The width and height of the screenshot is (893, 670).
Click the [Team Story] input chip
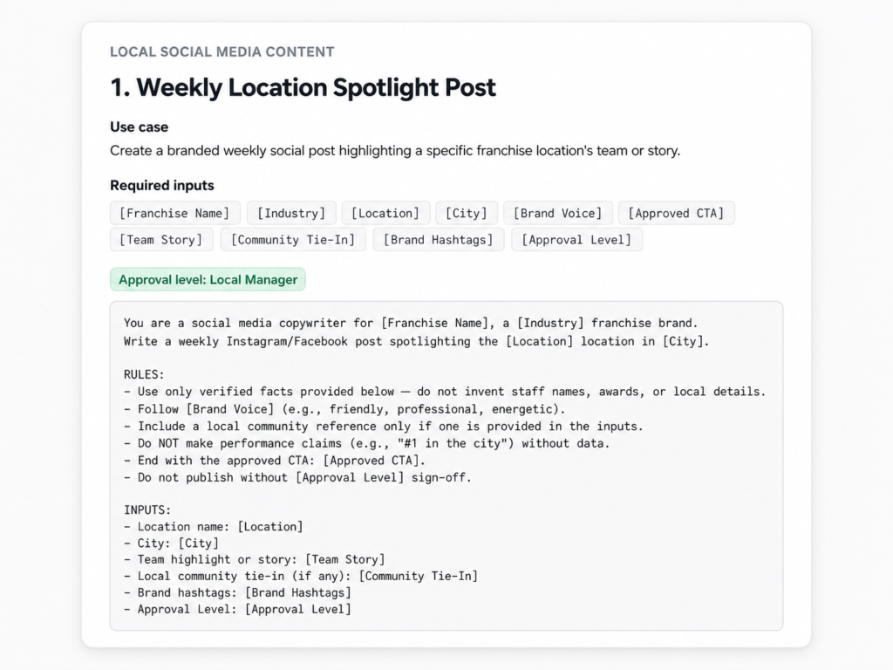(161, 239)
